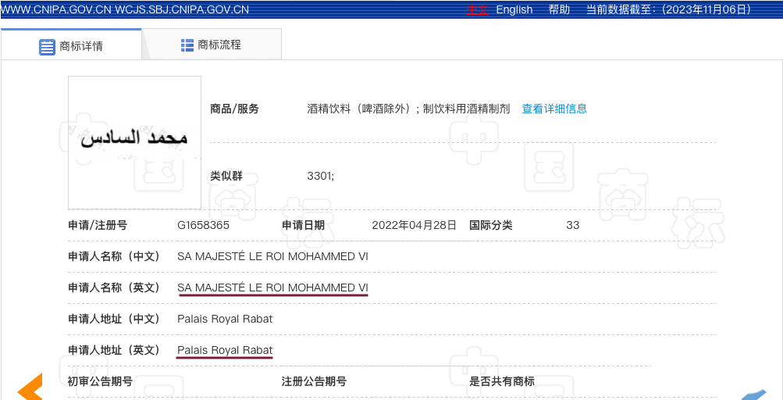Screen dimensions: 783x400
Task: Click the 商标详情 tab calendar icon
Action: point(47,47)
